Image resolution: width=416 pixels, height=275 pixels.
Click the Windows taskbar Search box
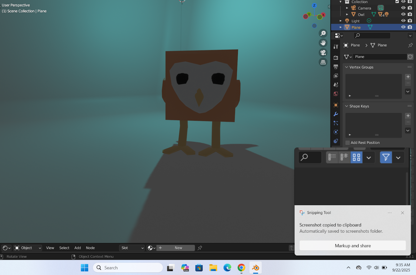pos(128,268)
